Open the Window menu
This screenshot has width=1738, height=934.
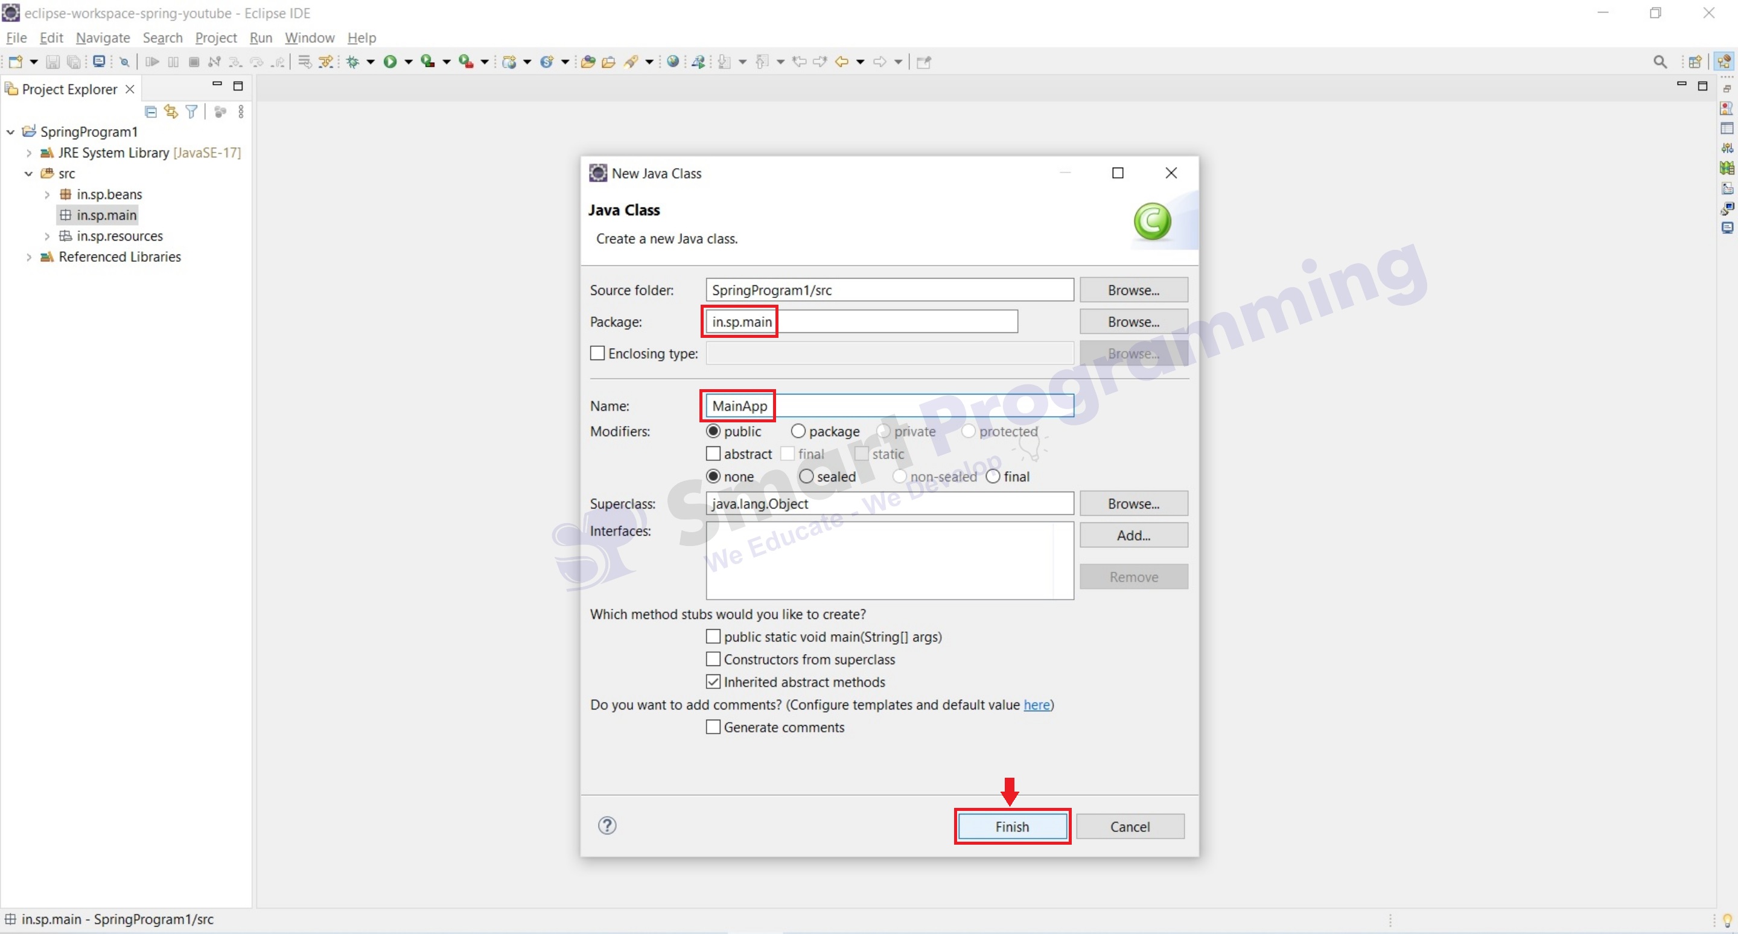click(x=310, y=38)
